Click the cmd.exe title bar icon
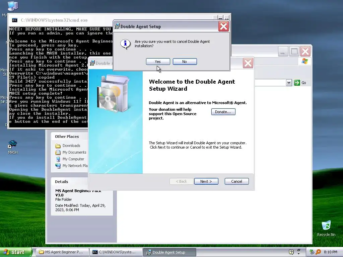Image resolution: width=343 pixels, height=257 pixels. pyautogui.click(x=15, y=20)
